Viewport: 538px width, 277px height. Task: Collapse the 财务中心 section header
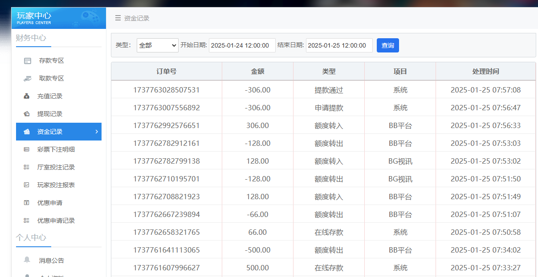[33, 38]
